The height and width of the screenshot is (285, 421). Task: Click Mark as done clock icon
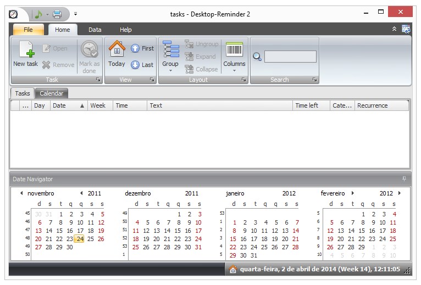pos(90,49)
